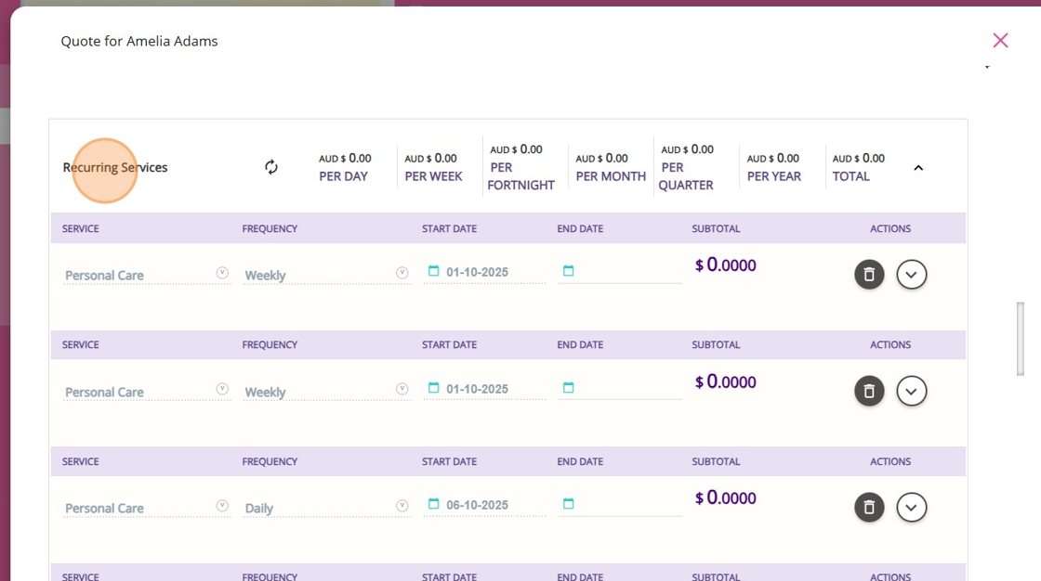1041x581 pixels.
Task: Open Frequency dropdown showing Daily
Action: coord(402,506)
